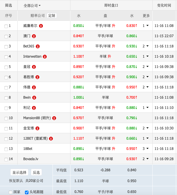Image resolution: width=177 pixels, height=195 pixels.
Task: Expand more odds for the Interwetten row
Action: [146, 57]
